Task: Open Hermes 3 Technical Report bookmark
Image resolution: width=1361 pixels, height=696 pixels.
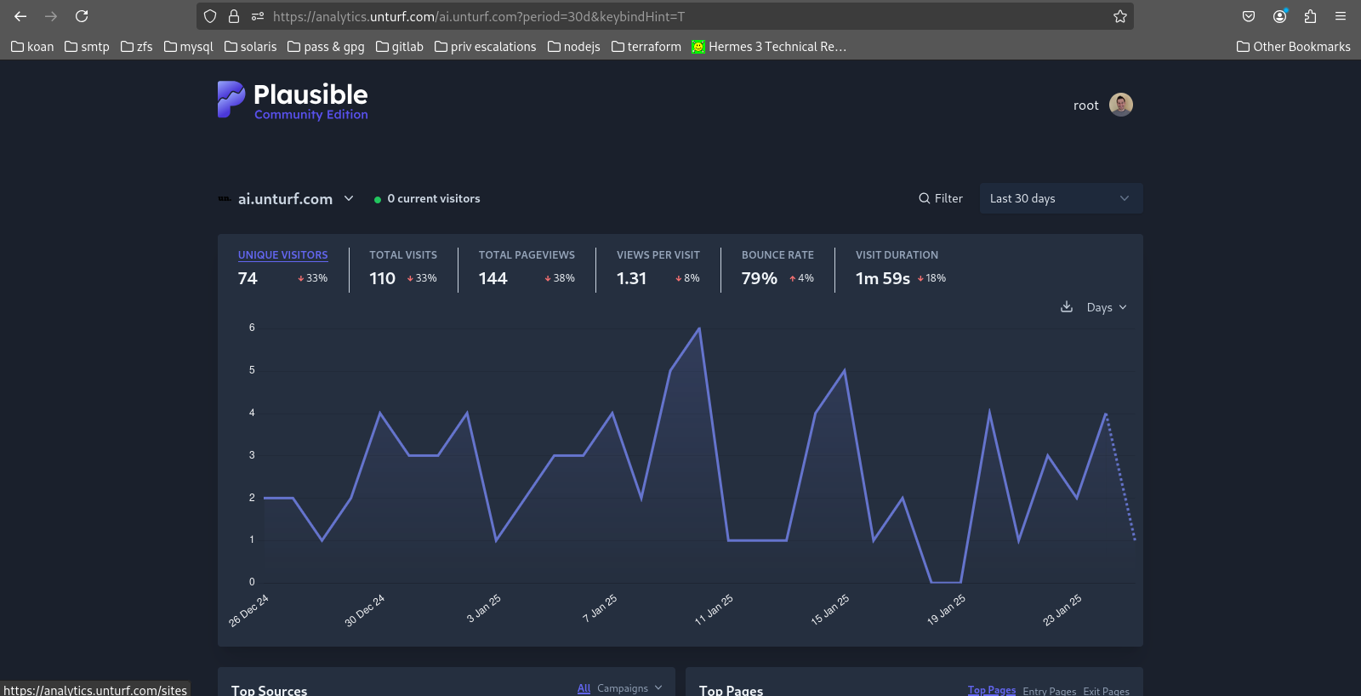Action: tap(769, 47)
